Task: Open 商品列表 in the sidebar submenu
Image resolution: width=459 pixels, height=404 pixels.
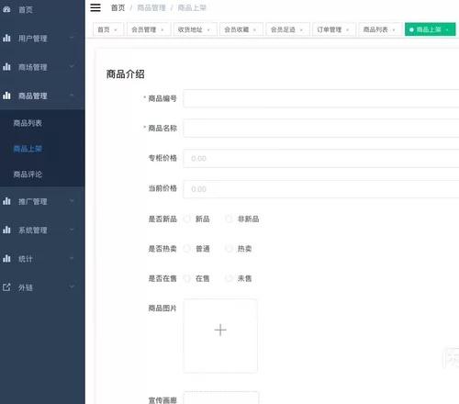Action: tap(42, 123)
